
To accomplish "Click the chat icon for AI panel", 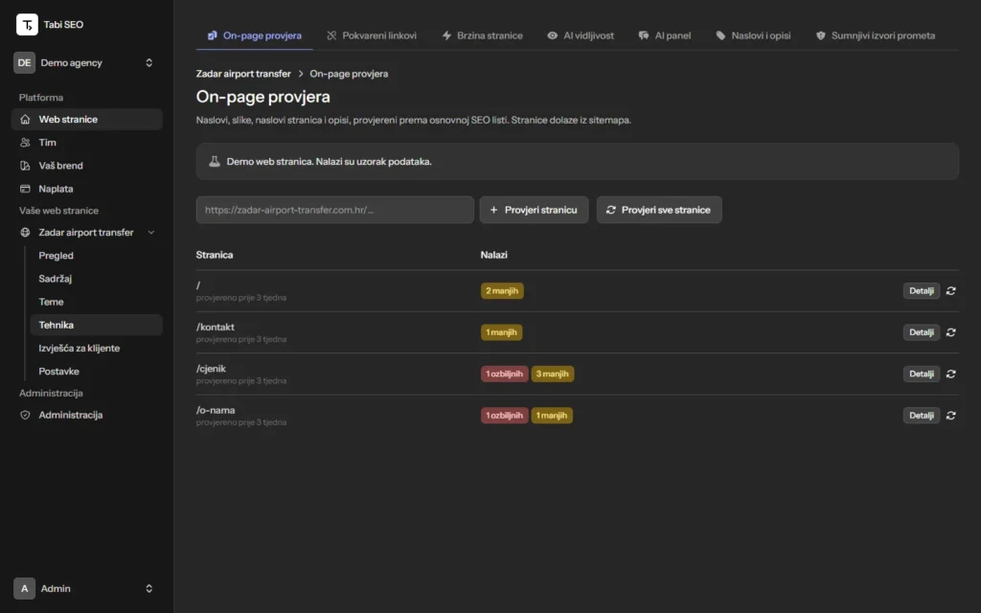I will [x=644, y=35].
